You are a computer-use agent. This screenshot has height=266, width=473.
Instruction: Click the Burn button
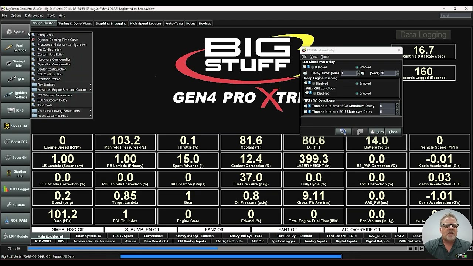click(x=377, y=132)
